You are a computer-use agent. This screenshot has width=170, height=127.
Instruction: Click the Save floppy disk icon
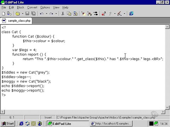click(27, 14)
